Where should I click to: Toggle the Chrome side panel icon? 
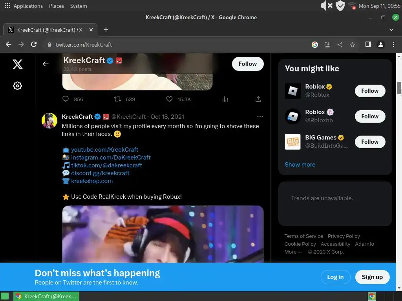point(368,45)
